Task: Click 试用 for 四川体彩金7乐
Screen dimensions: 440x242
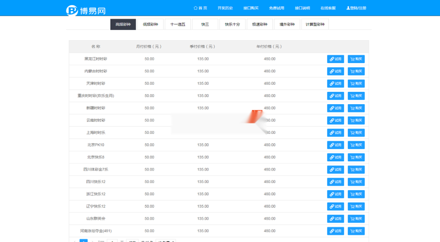Action: click(335, 169)
